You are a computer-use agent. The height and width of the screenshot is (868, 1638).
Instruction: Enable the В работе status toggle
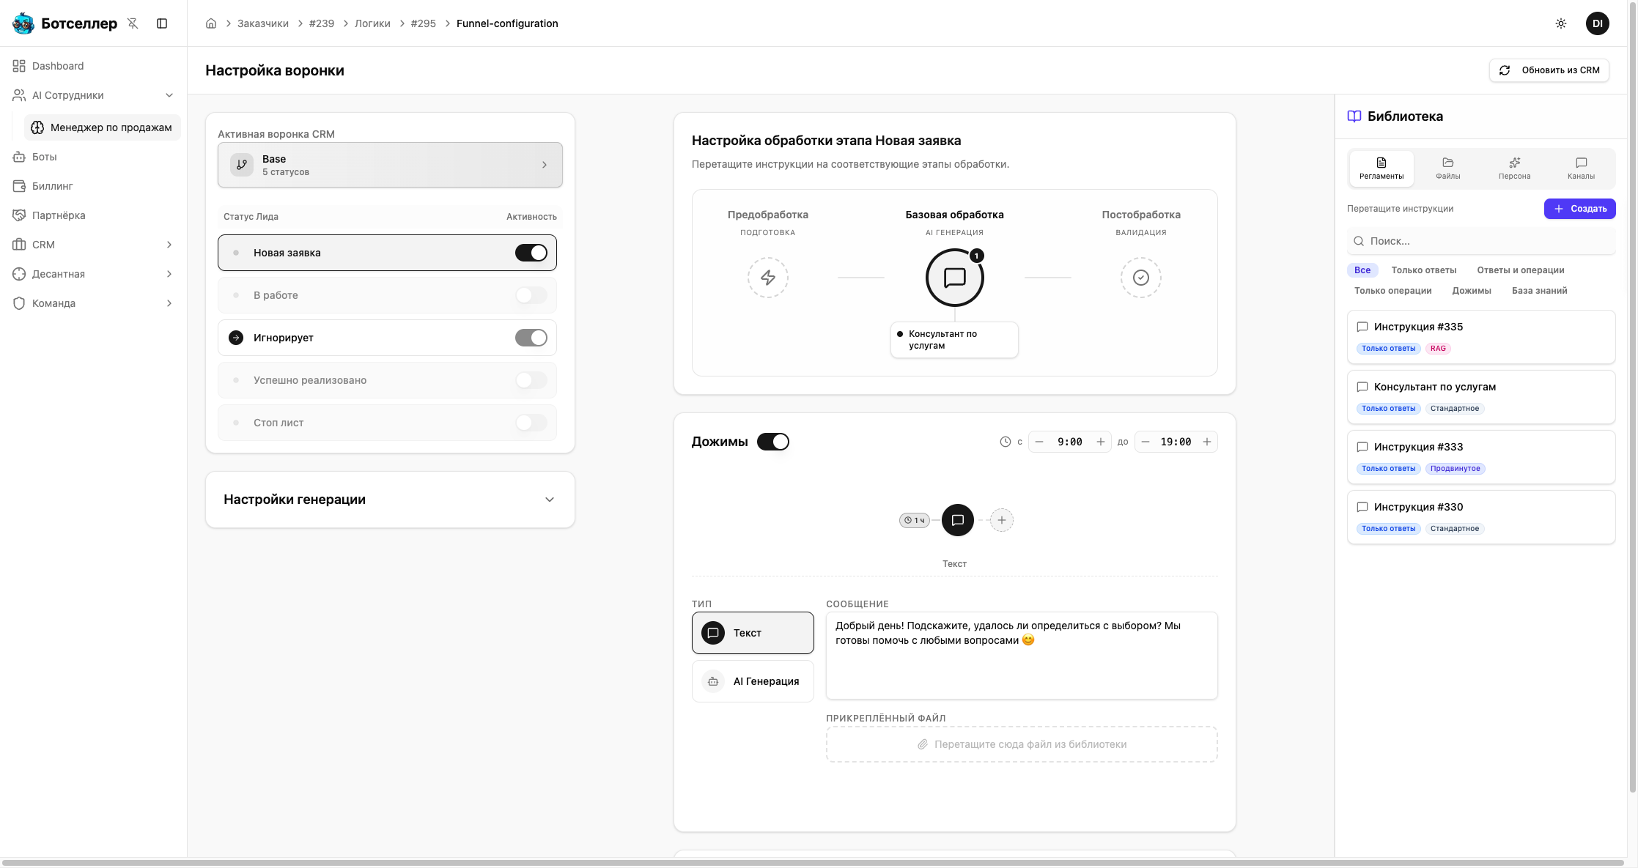tap(531, 295)
